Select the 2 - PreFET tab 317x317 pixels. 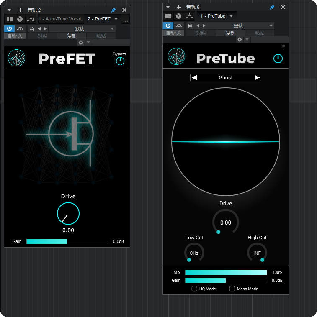(x=99, y=19)
